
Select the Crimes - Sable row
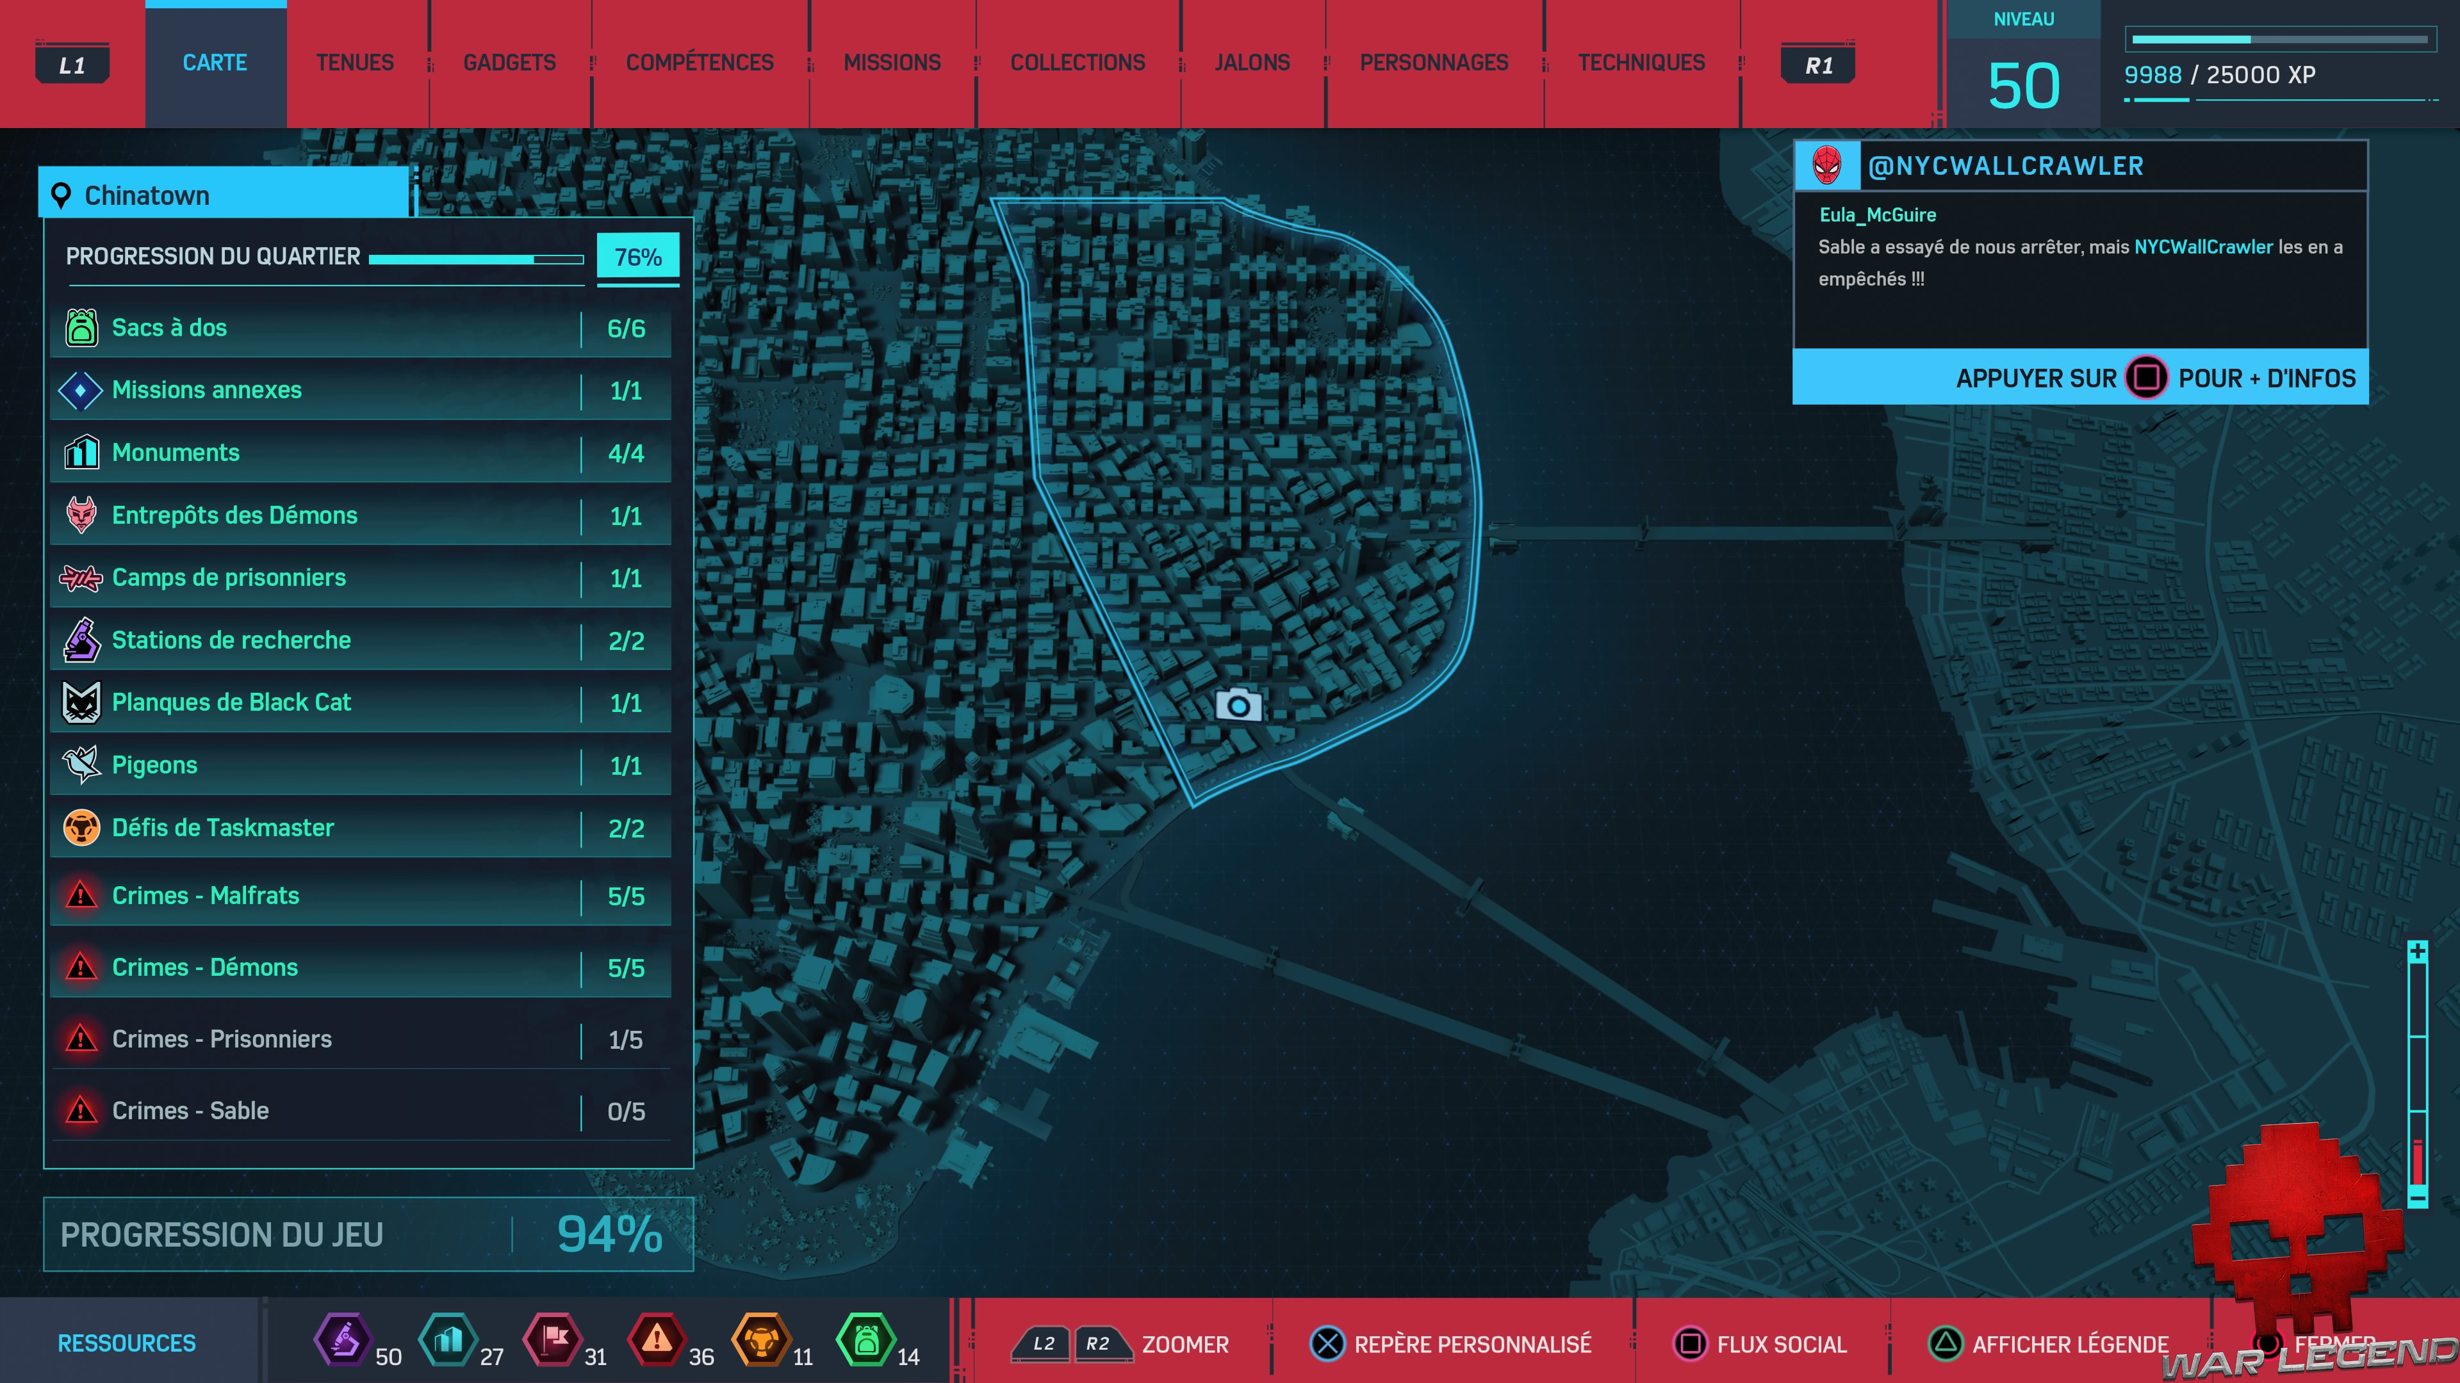point(360,1110)
